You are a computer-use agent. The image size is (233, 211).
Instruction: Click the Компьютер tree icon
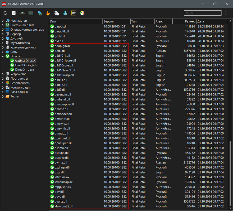pos(7,21)
